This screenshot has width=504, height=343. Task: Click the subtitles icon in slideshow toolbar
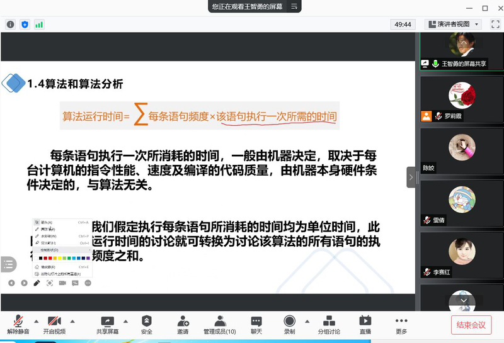click(x=75, y=283)
